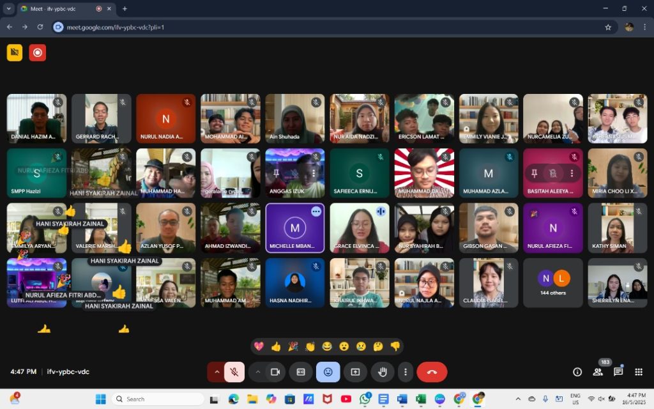654x409 pixels.
Task: Start presenting your screen
Action: tap(355, 372)
